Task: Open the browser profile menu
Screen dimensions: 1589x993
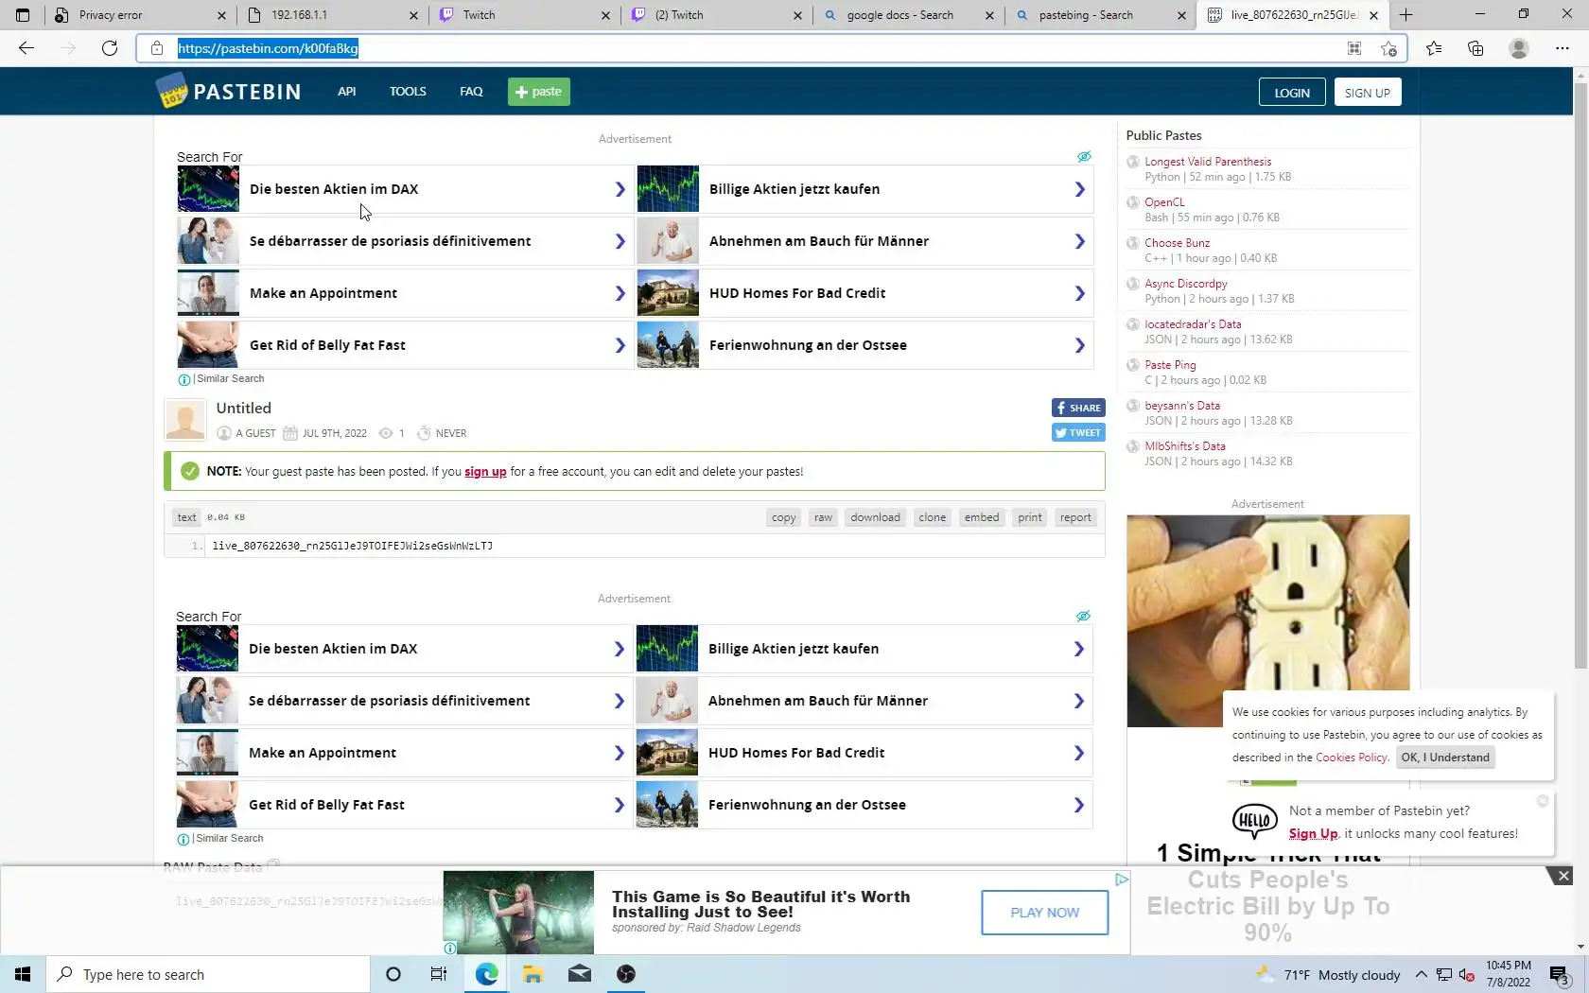Action: [1519, 48]
